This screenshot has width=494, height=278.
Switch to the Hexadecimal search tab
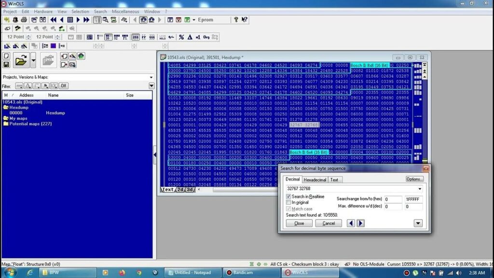pos(315,180)
